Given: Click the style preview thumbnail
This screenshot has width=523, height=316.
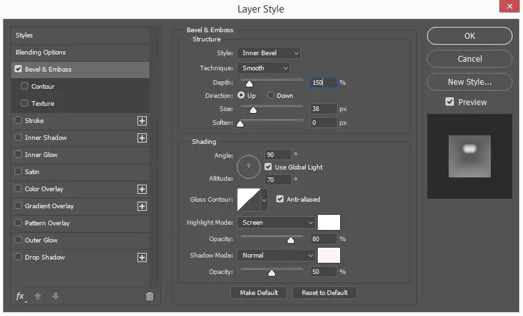Looking at the screenshot, I should point(469,156).
